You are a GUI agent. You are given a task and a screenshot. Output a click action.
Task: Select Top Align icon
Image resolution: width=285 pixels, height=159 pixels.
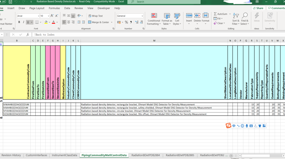click(x=64, y=16)
